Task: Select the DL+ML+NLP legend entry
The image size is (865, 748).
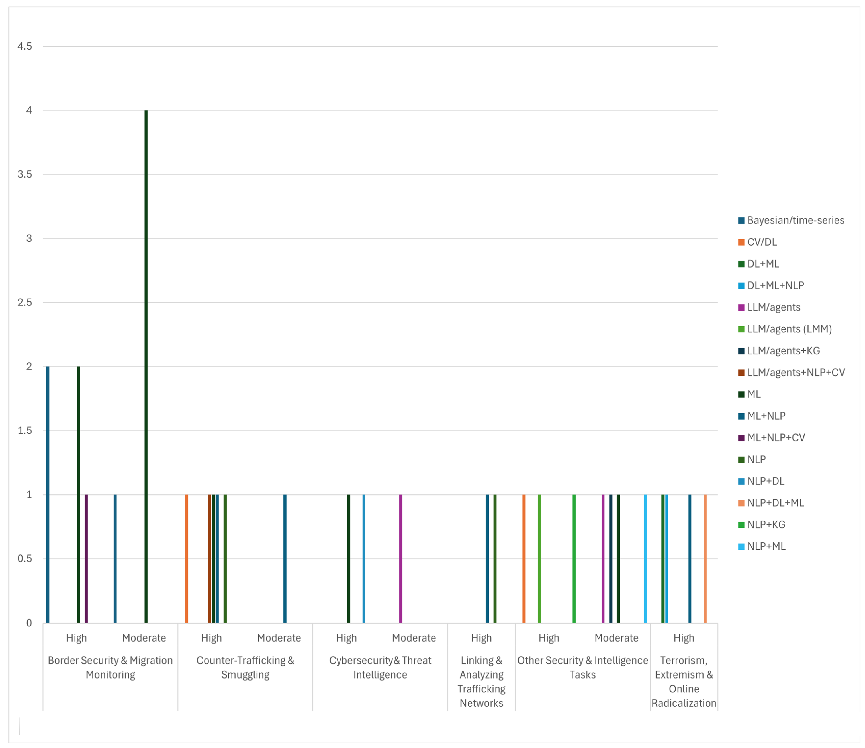Action: [775, 286]
